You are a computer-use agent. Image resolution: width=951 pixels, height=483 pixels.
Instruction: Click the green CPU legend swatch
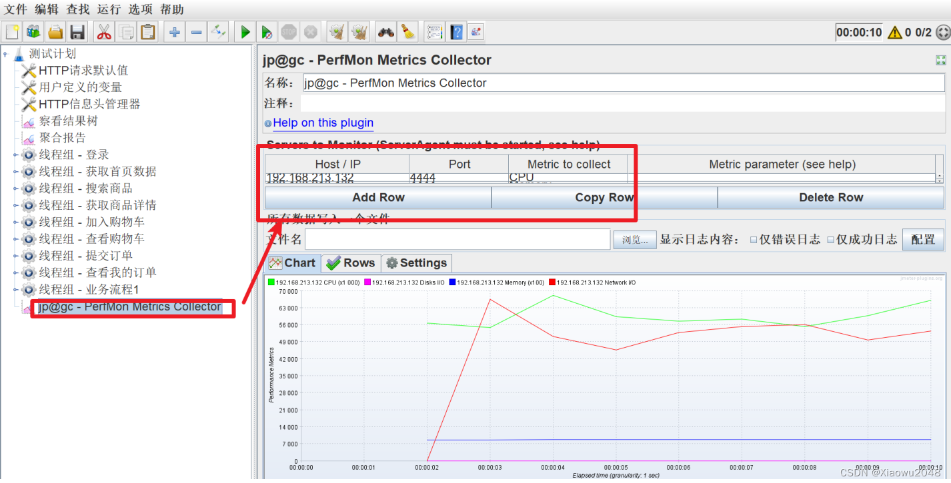click(271, 282)
